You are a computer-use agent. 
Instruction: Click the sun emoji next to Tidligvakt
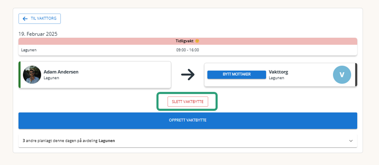click(x=197, y=41)
